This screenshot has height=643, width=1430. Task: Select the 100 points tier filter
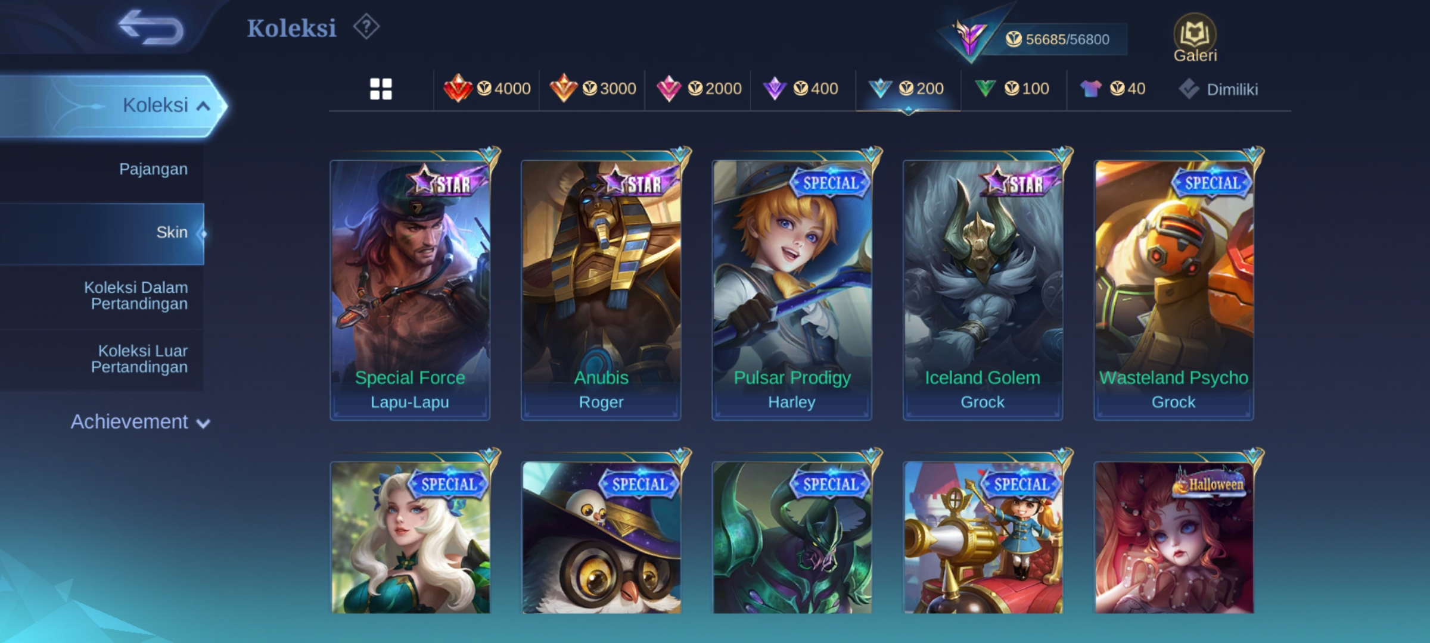[x=1012, y=89]
